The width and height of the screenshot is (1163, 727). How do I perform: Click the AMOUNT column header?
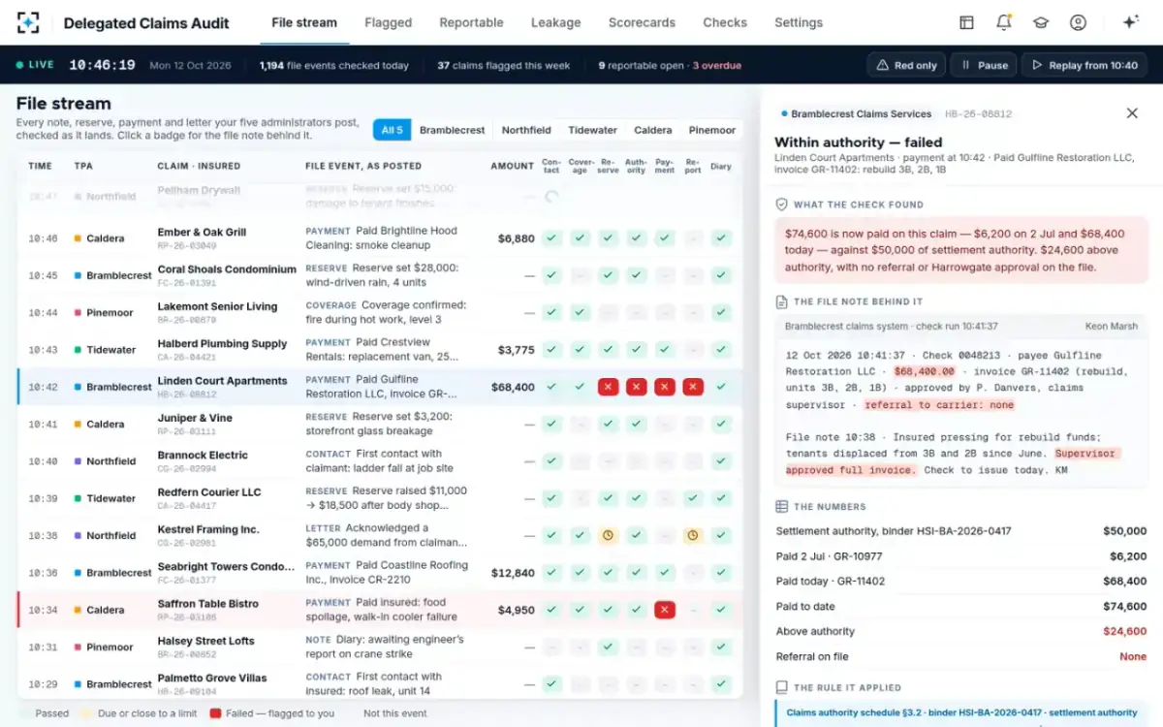point(512,166)
